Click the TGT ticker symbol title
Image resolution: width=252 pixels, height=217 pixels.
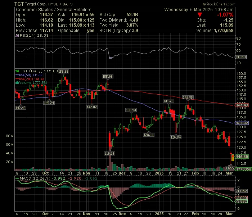tap(19, 4)
